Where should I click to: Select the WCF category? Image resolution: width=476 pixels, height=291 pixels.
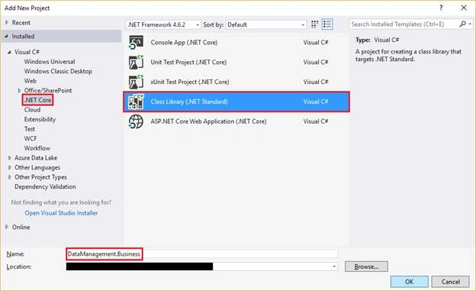pos(31,139)
